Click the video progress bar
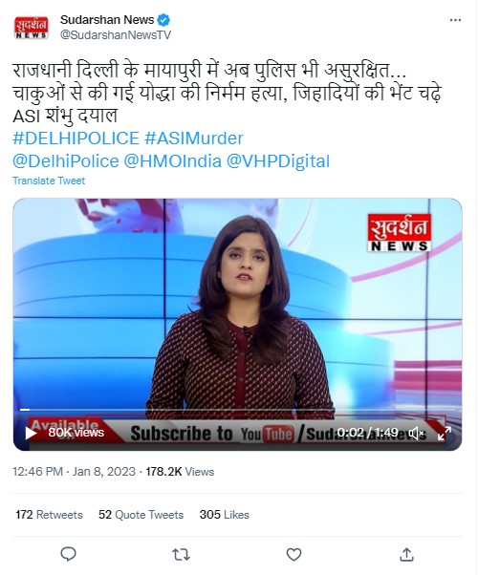This screenshot has height=575, width=478. [237, 409]
